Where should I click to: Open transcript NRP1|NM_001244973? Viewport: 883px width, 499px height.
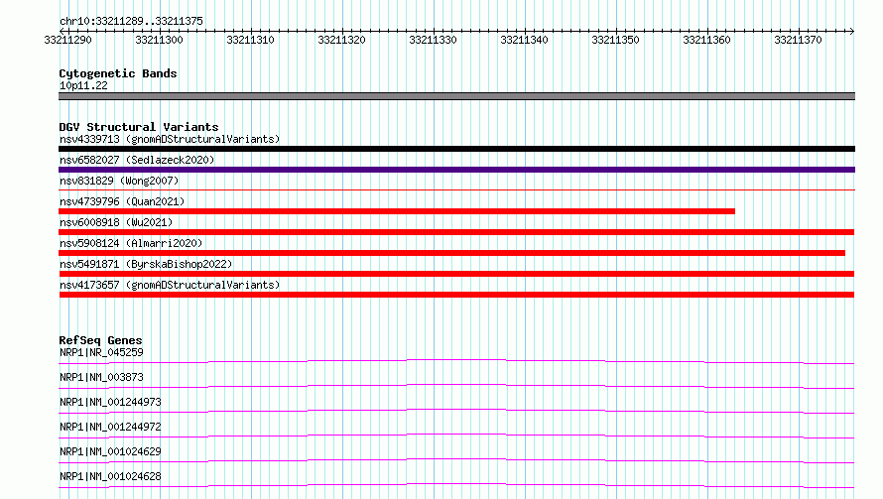(x=110, y=402)
